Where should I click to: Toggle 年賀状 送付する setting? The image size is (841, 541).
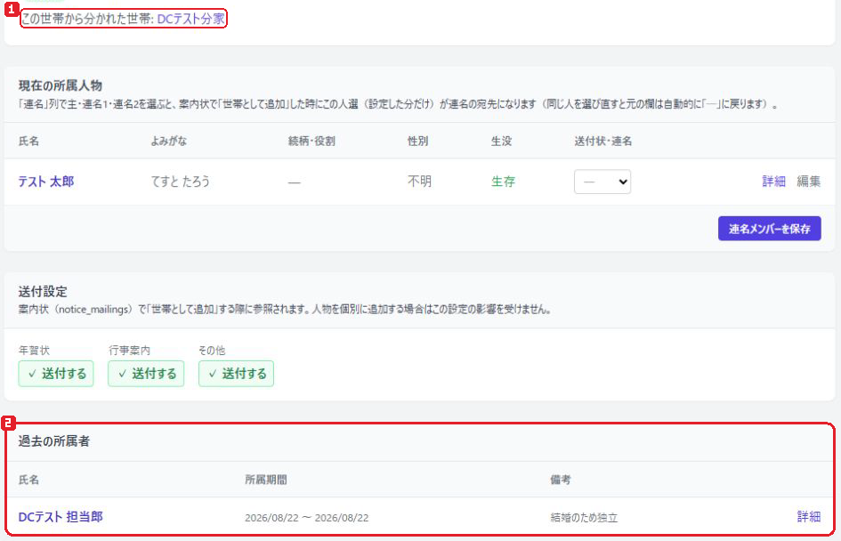[x=56, y=374]
